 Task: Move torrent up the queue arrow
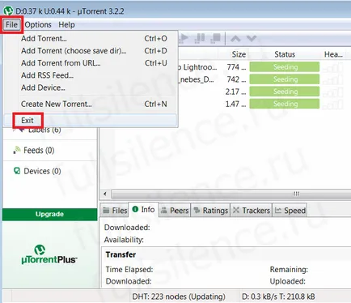[x=235, y=39]
